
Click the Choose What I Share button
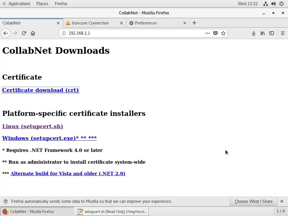tap(253, 201)
